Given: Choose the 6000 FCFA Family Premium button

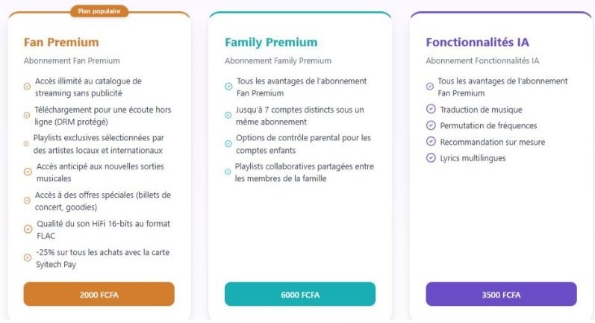Looking at the screenshot, I should pyautogui.click(x=300, y=294).
